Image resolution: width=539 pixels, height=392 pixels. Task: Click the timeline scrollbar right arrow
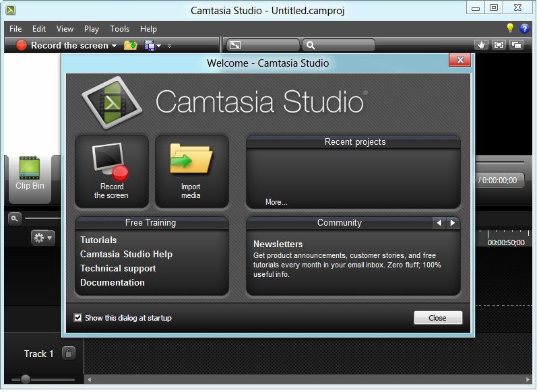[x=528, y=380]
